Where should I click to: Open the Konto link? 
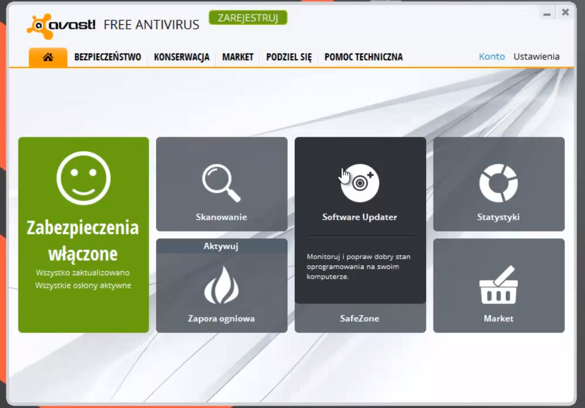pos(492,57)
